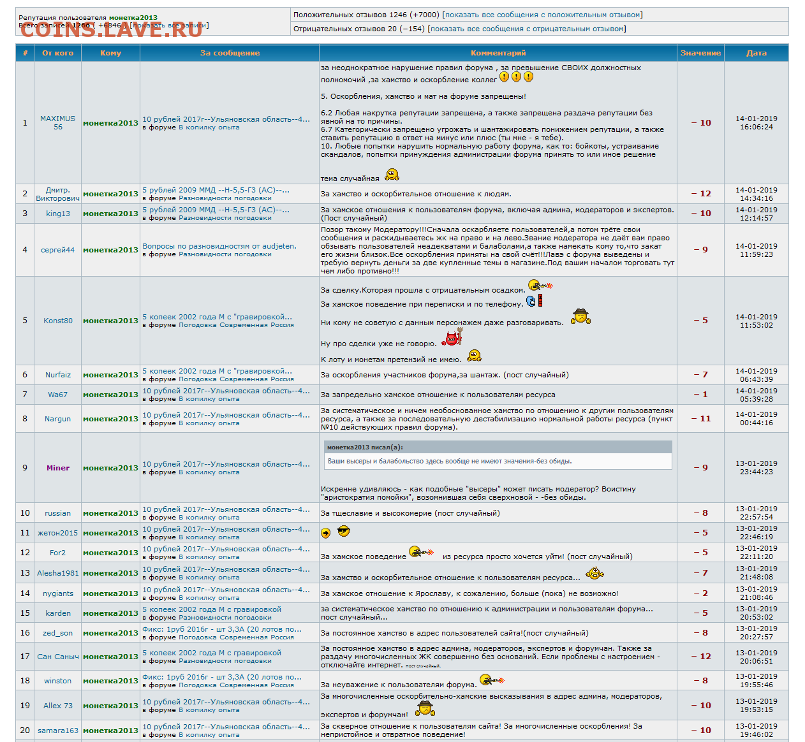This screenshot has width=805, height=742.
Task: Click the red devil smiley in Konst80 comment
Action: coord(453,337)
